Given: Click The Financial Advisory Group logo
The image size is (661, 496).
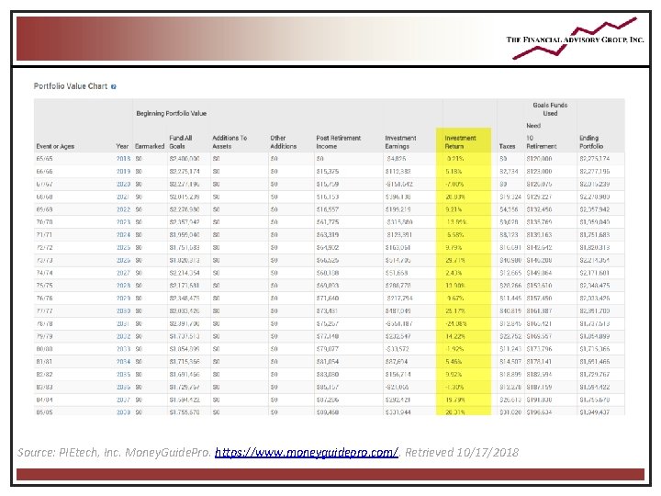Looking at the screenshot, I should [575, 39].
